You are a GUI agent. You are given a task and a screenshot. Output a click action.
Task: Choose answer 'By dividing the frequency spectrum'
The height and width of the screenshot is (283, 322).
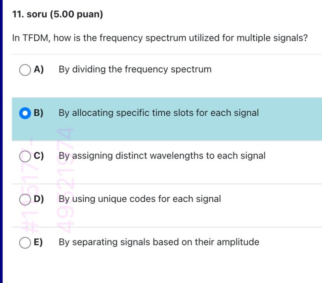click(x=135, y=70)
